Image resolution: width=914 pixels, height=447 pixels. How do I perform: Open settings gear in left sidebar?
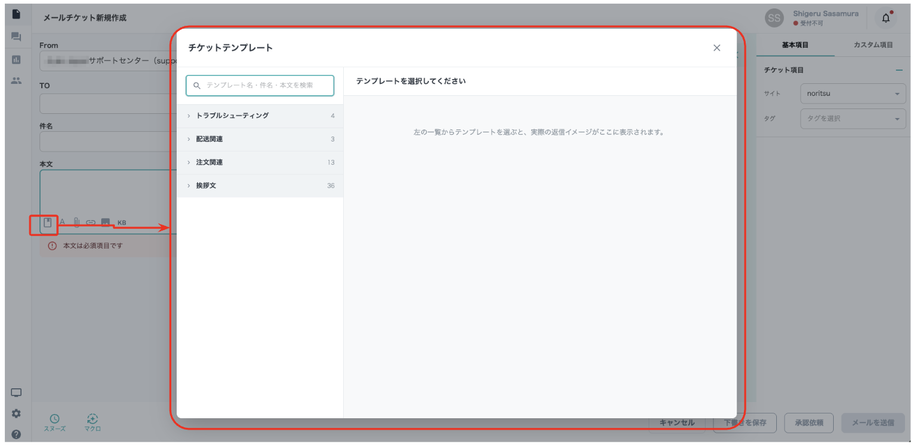click(x=16, y=413)
